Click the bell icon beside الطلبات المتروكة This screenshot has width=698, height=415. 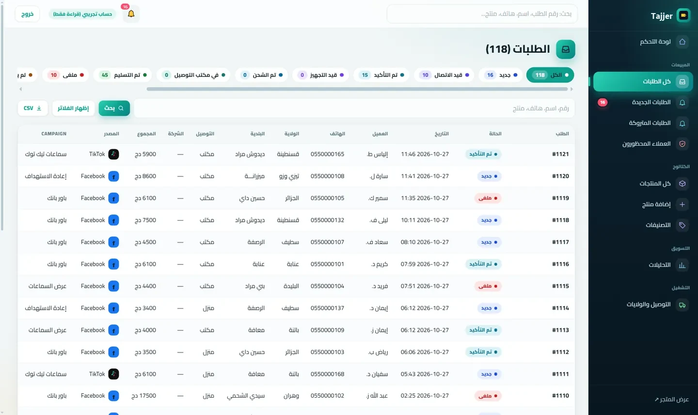[682, 123]
